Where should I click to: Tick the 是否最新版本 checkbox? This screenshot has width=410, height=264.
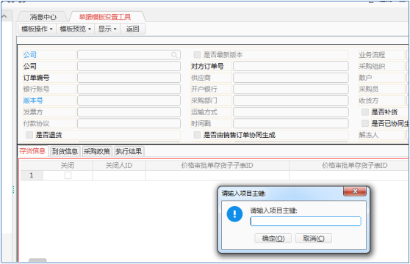click(x=197, y=55)
